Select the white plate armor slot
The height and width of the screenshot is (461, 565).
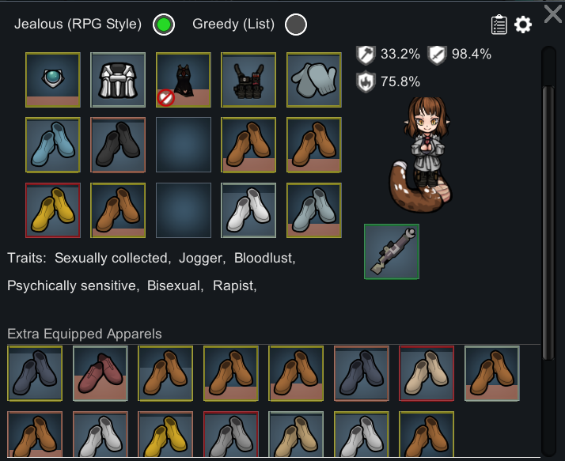[118, 80]
